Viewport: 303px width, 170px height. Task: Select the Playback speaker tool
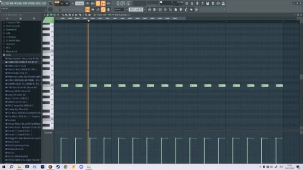pos(89,15)
